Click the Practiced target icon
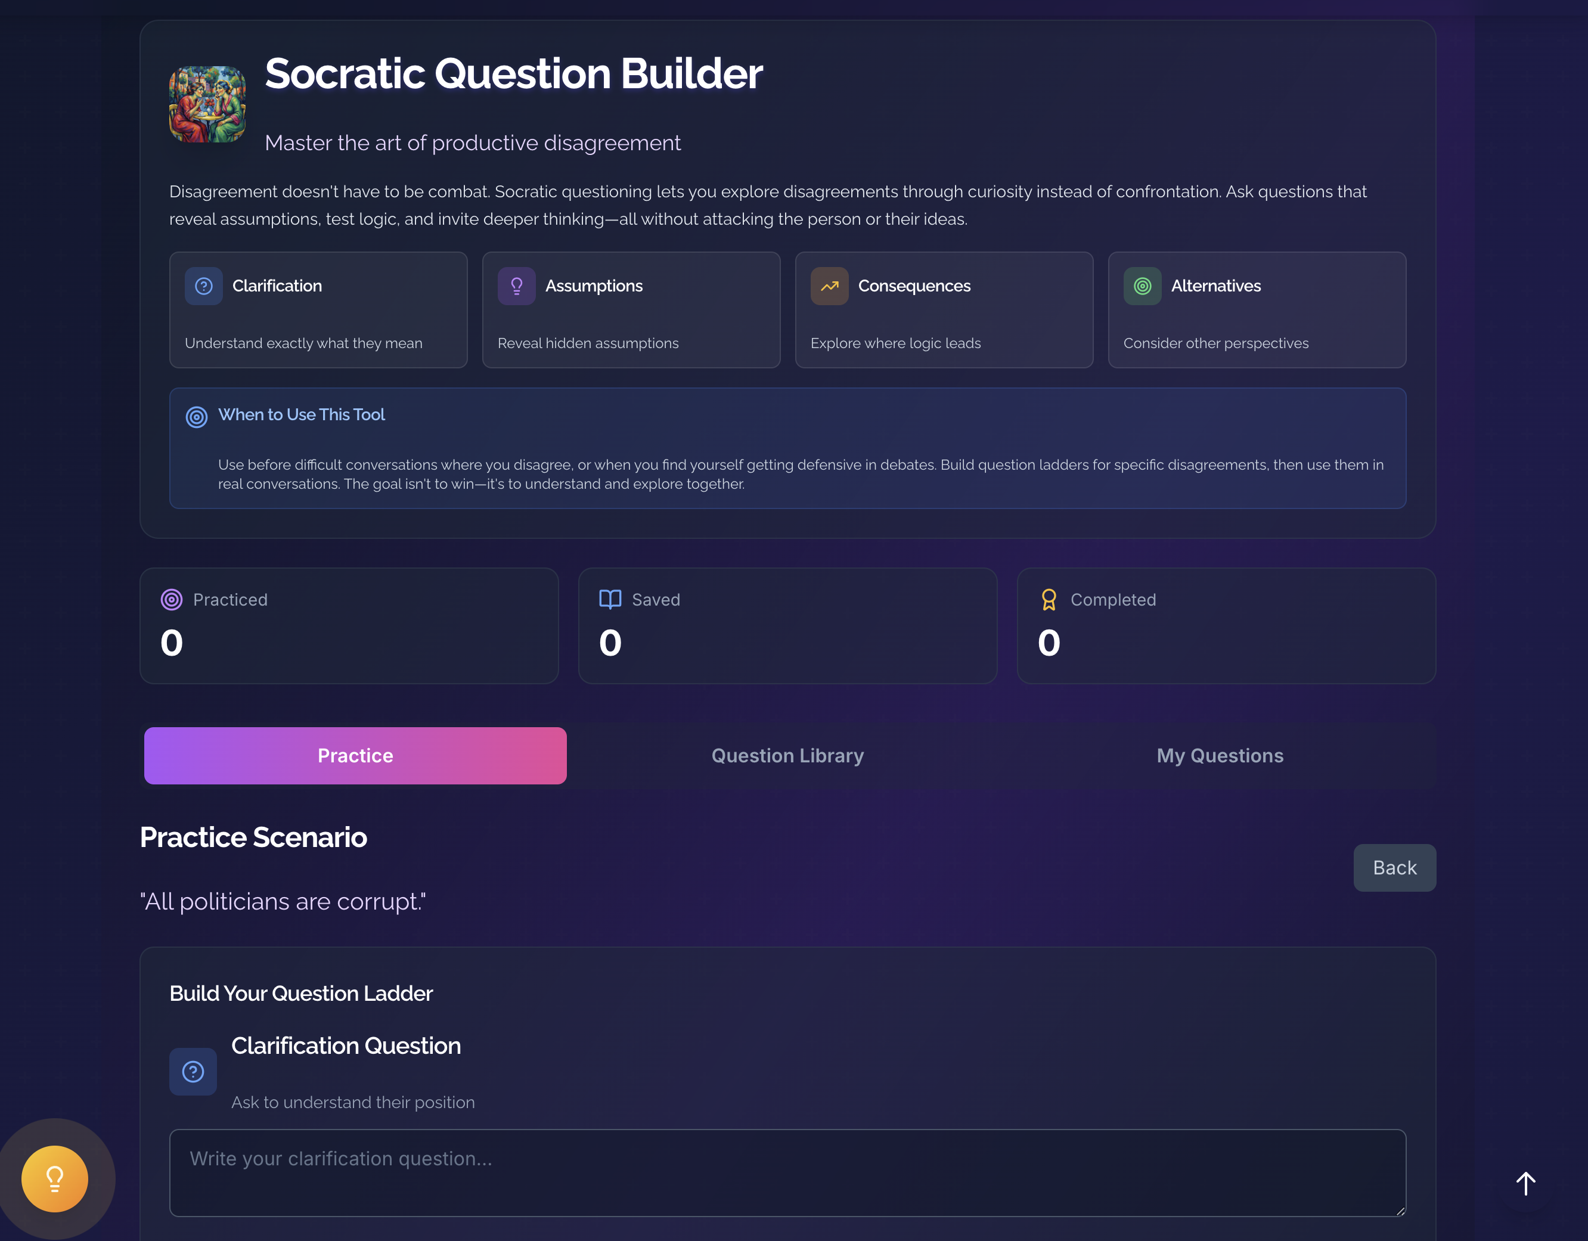Viewport: 1588px width, 1241px height. coord(172,599)
